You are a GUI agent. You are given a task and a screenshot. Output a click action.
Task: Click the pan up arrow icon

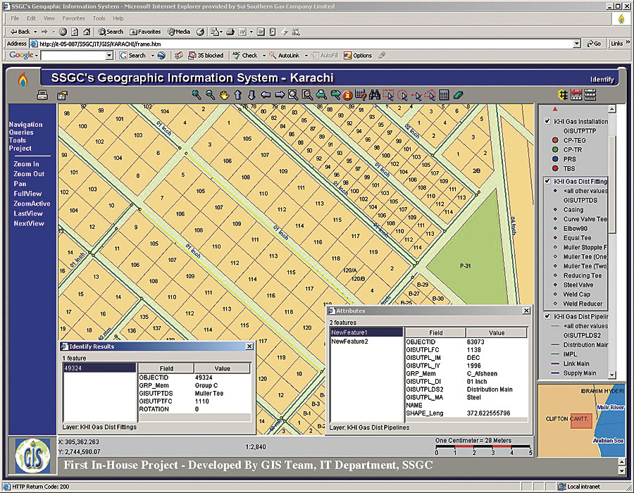click(x=237, y=95)
